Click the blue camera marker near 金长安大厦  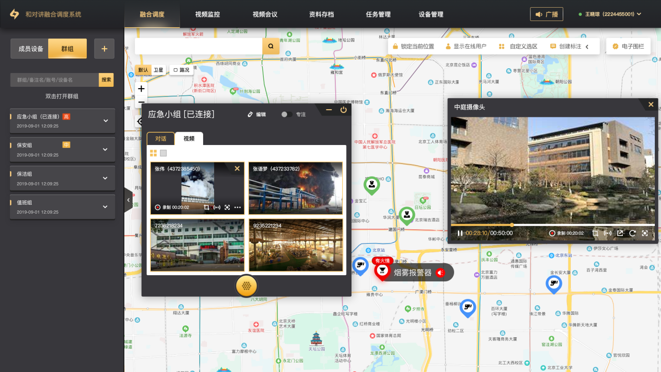(x=554, y=284)
